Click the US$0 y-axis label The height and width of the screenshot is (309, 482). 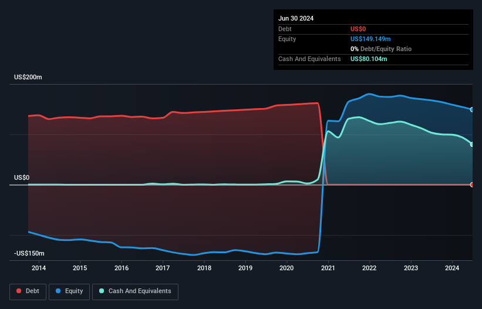[22, 178]
